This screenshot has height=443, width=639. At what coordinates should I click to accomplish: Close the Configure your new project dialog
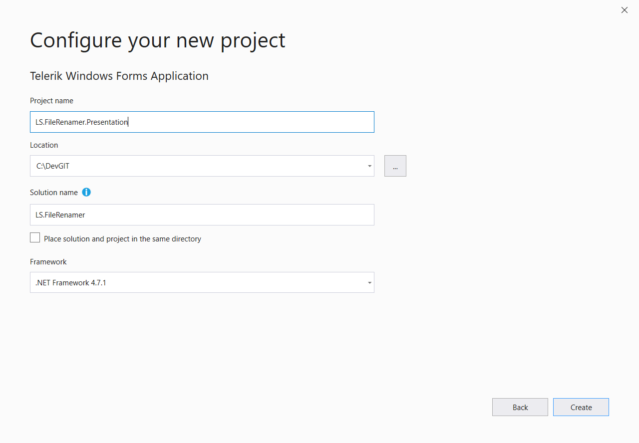(x=625, y=10)
